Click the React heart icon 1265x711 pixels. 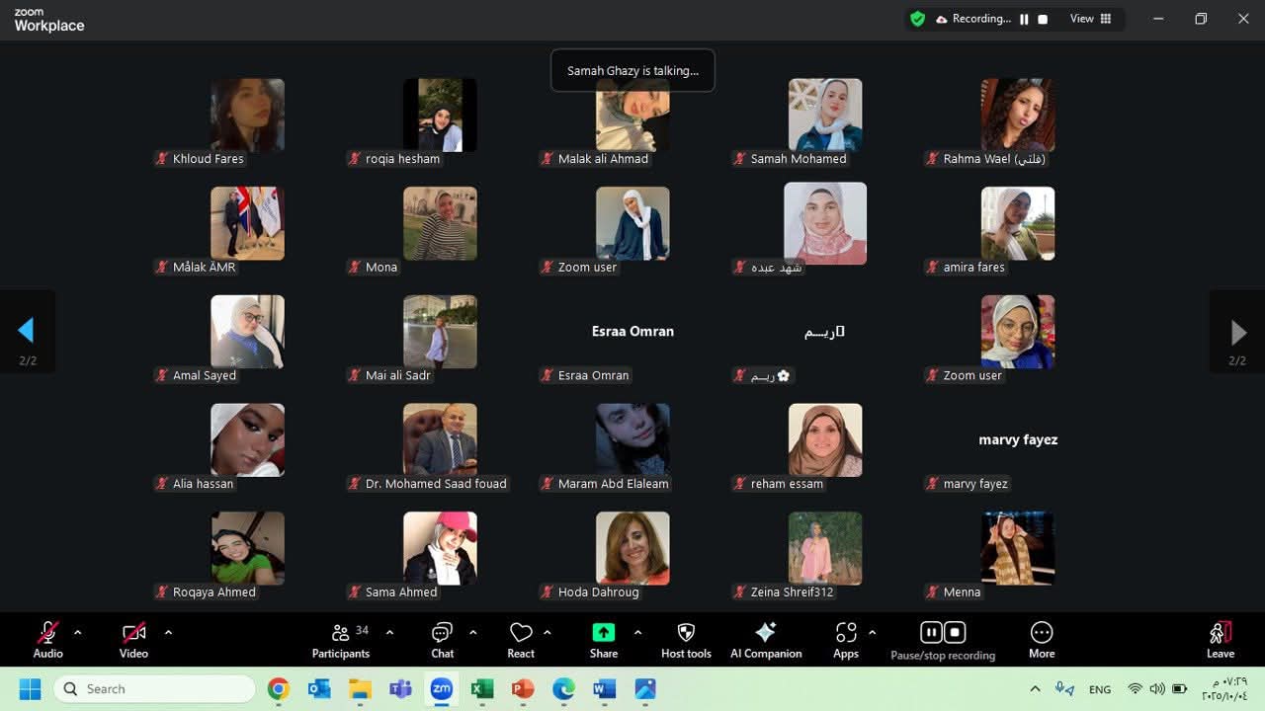pyautogui.click(x=521, y=633)
